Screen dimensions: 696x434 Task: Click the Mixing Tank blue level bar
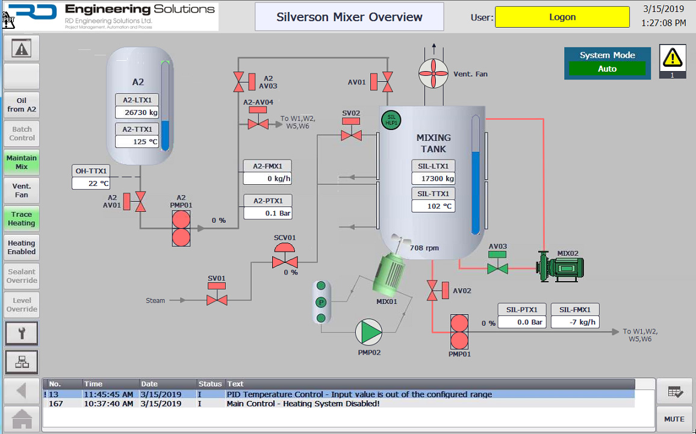(476, 192)
